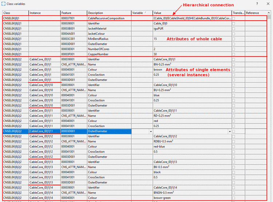
Task: Sort by the Value column header
Action: (x=192, y=13)
